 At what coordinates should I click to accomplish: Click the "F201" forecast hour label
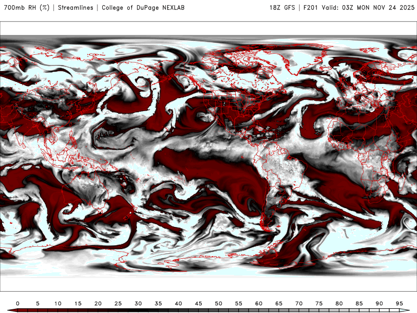(x=310, y=8)
